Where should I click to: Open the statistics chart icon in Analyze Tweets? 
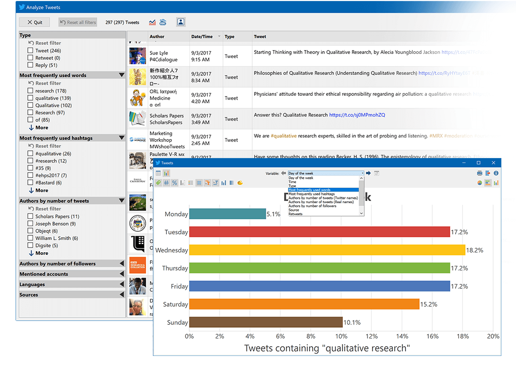point(152,22)
